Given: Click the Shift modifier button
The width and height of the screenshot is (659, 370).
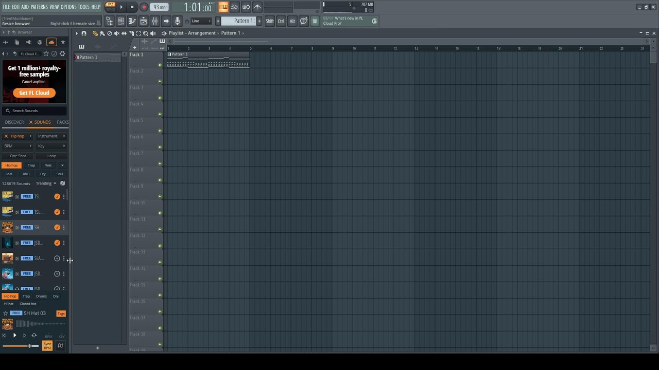Looking at the screenshot, I should pos(270,21).
